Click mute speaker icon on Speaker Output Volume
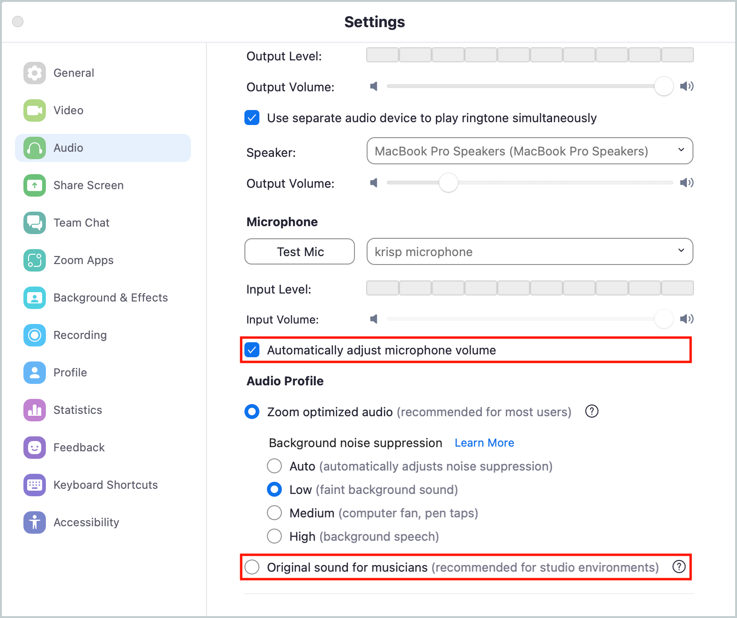 point(374,183)
